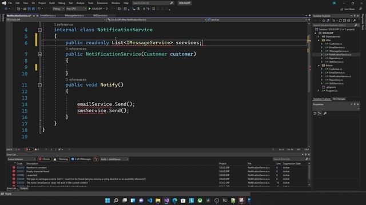Click the Code column header in the Error List
The image size is (366, 205).
pos(19,163)
